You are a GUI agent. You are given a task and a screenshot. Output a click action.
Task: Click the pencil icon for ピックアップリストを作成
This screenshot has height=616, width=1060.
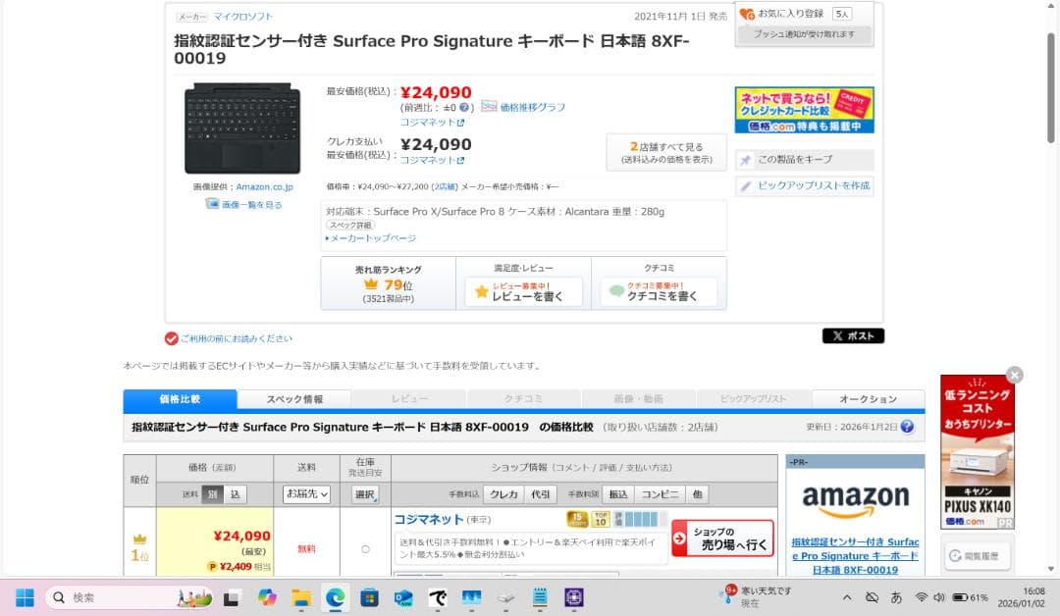(x=747, y=186)
